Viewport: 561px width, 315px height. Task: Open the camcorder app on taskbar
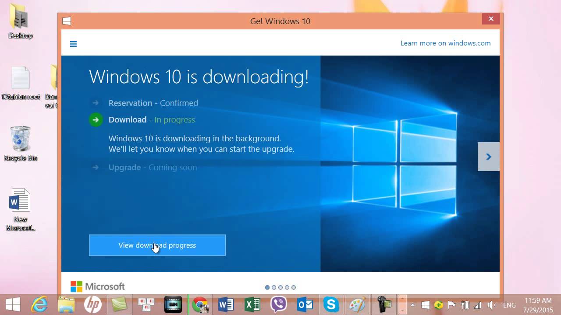click(384, 304)
